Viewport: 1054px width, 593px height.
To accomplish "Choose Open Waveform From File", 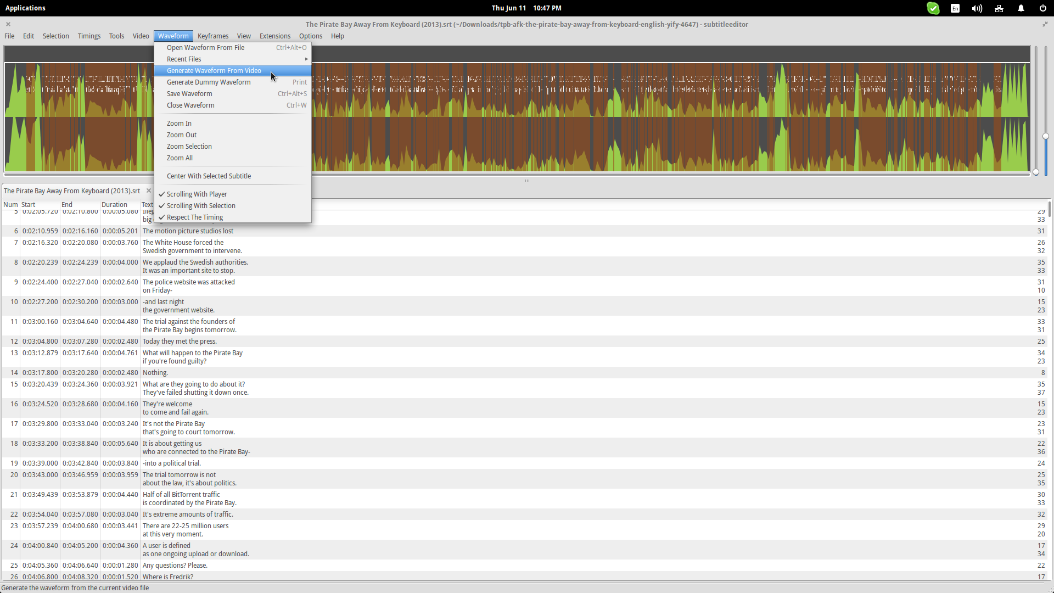I will [x=233, y=47].
